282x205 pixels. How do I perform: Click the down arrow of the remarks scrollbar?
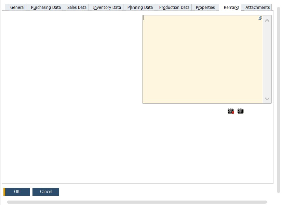[268, 99]
